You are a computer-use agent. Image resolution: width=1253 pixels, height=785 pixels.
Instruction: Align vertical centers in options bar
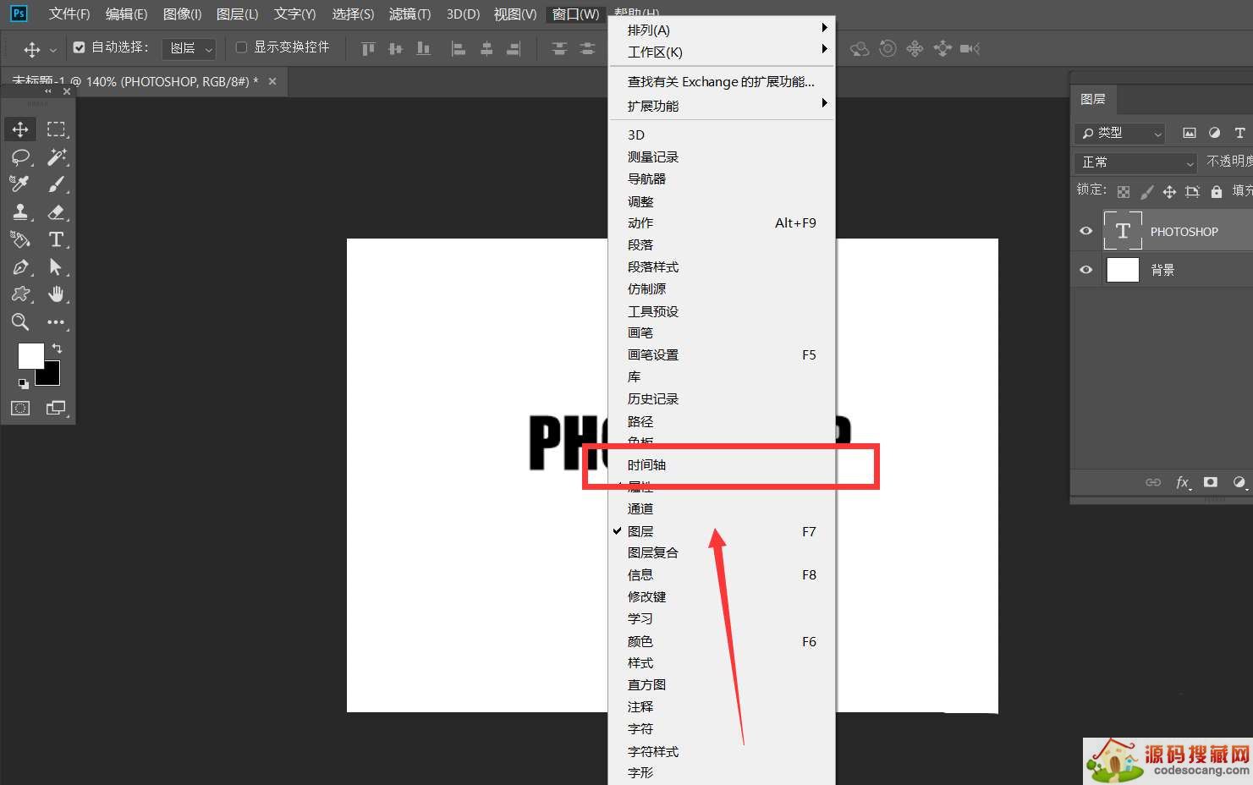pos(395,49)
